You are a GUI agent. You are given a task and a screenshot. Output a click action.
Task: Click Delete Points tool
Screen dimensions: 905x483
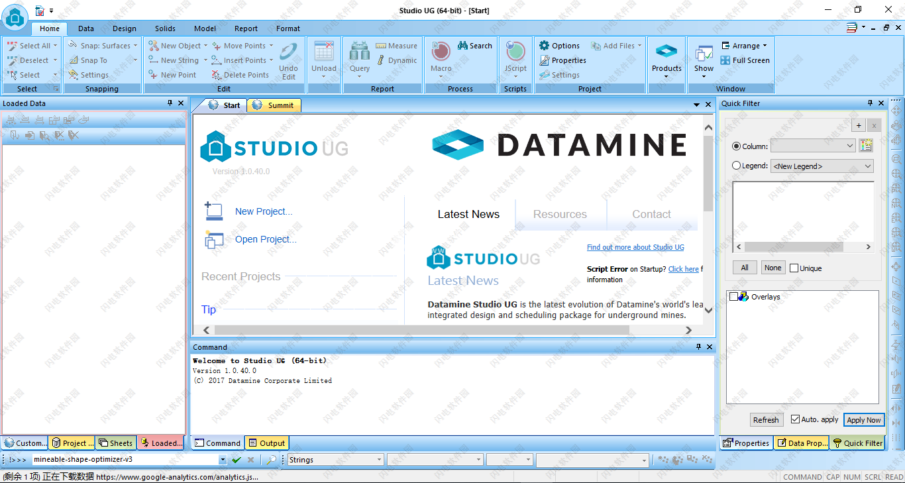click(240, 75)
